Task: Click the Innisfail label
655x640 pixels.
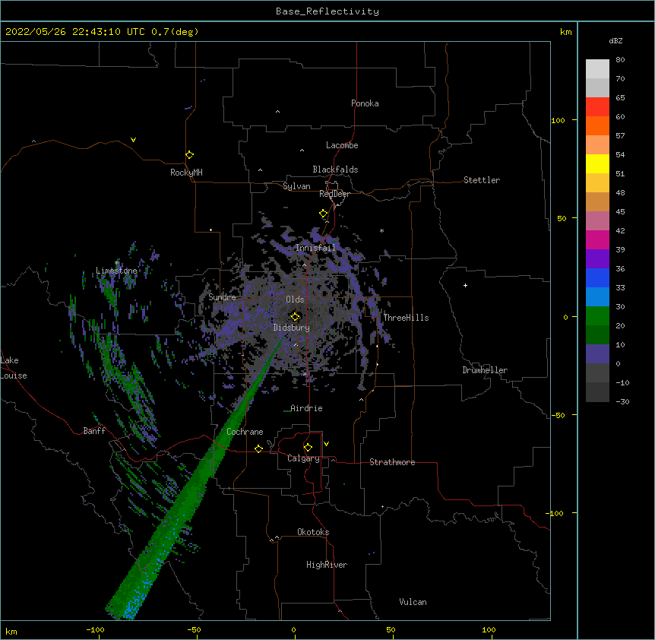Action: point(315,248)
